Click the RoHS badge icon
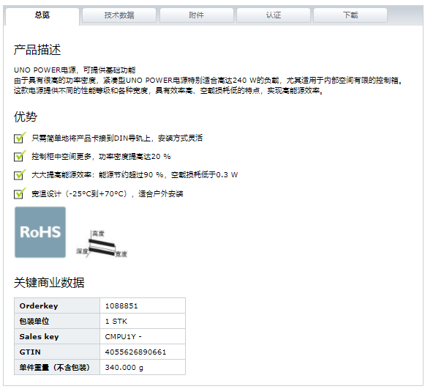Viewport: 425px width, 389px height. coord(40,232)
